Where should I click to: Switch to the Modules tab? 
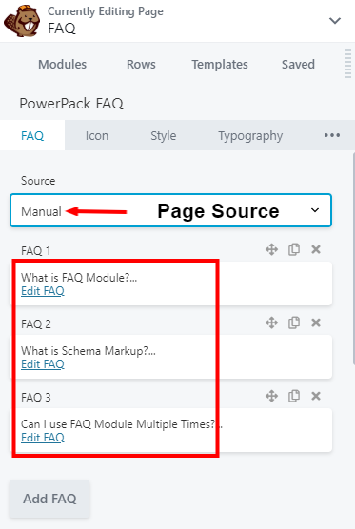(63, 64)
